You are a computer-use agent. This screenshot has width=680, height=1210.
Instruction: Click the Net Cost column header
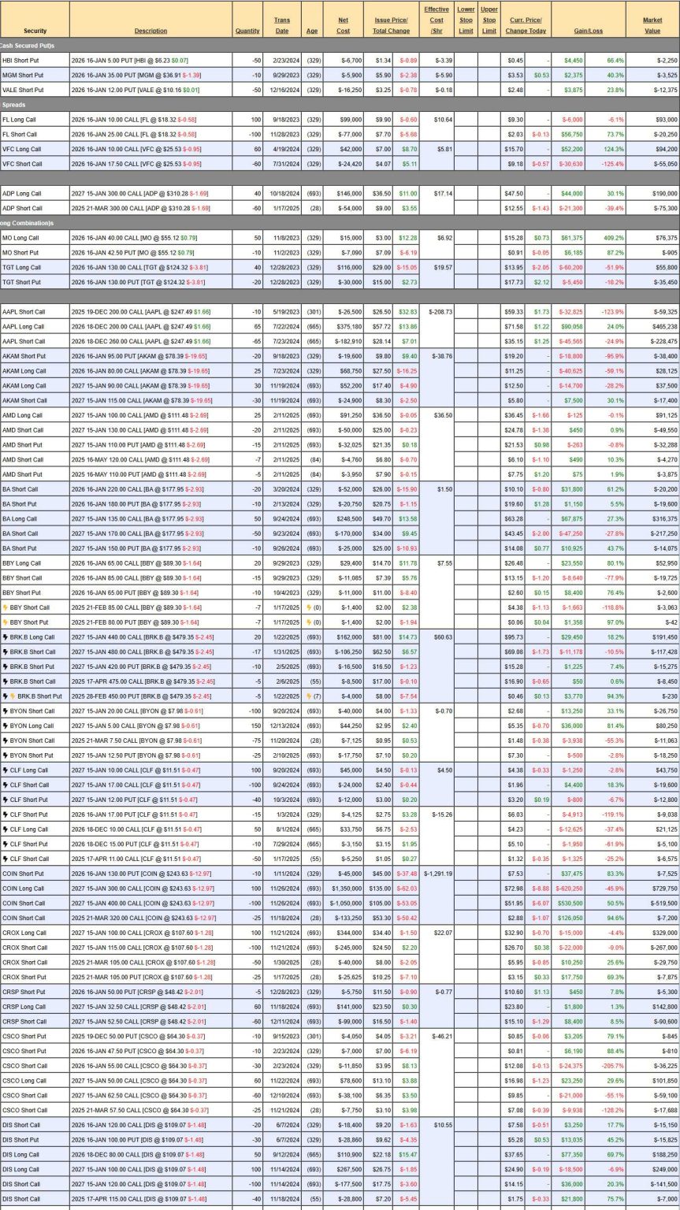click(x=344, y=25)
